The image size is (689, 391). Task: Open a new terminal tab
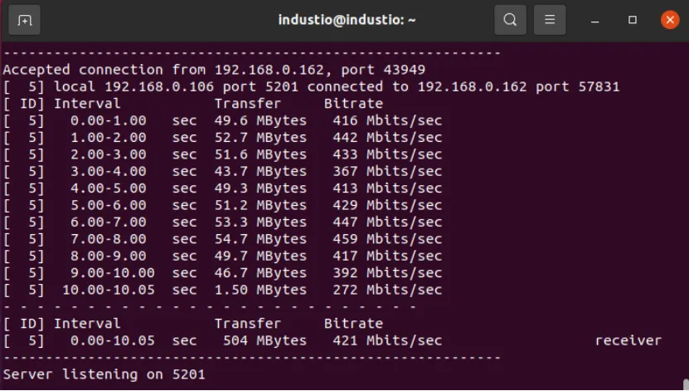[x=25, y=20]
